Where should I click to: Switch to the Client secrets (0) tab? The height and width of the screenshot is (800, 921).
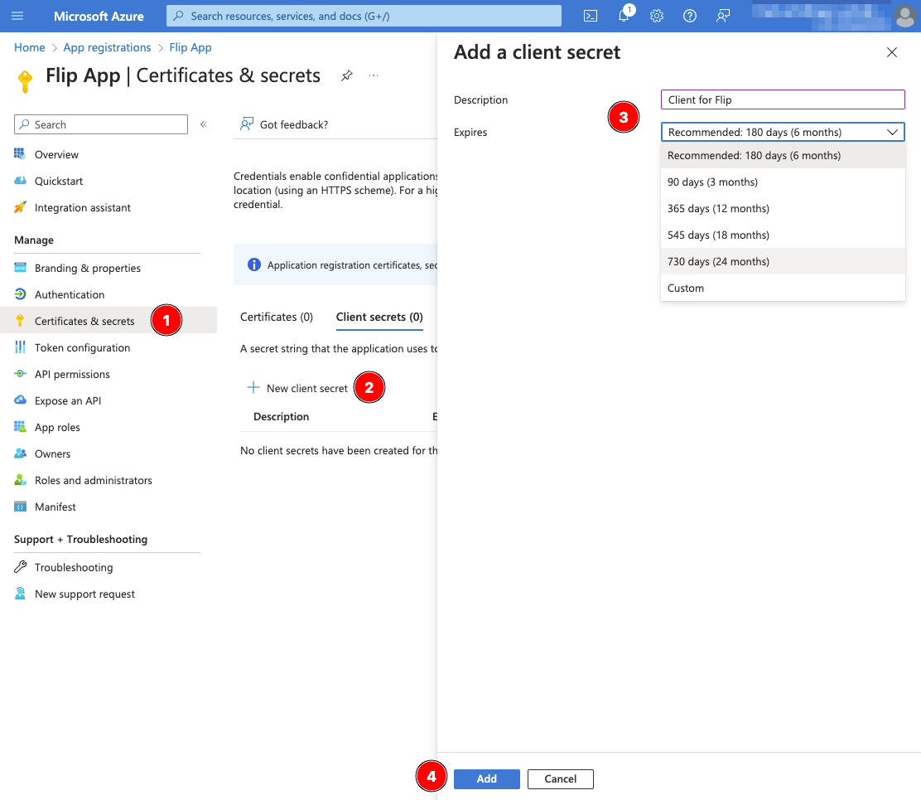(379, 317)
